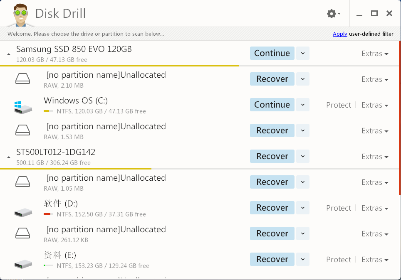Open Extras menu for 1.05 MB unallocated partition
401x280 pixels.
(x=375, y=182)
